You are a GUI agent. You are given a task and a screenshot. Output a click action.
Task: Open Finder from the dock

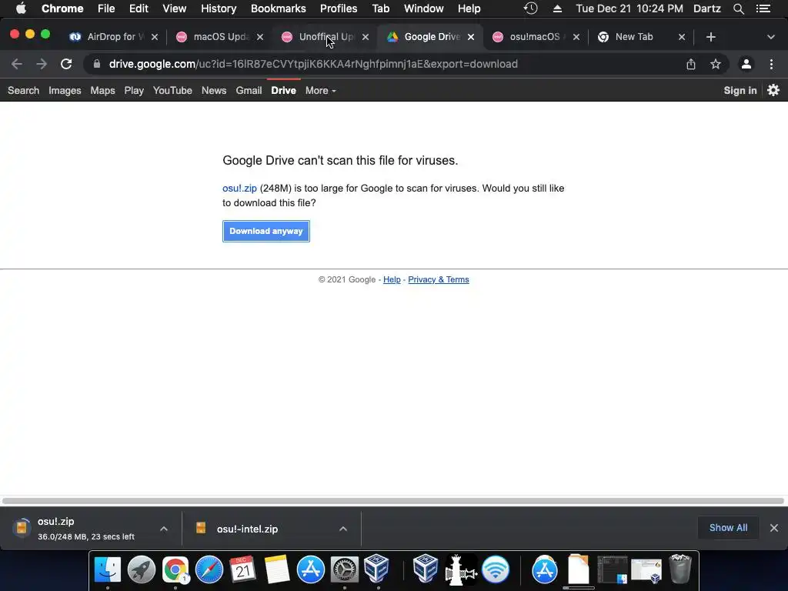pyautogui.click(x=108, y=569)
